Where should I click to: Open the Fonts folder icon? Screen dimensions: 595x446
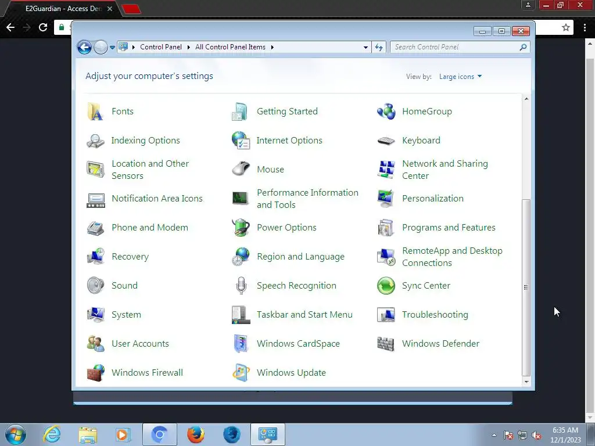pos(95,111)
